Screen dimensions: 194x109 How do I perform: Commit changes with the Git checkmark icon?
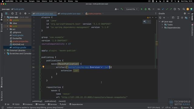167,9
